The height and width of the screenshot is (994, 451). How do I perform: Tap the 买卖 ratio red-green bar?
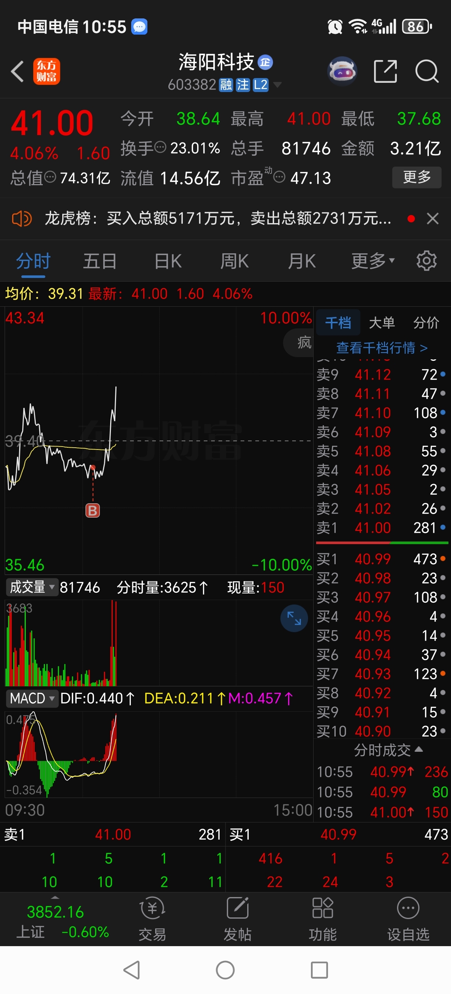pyautogui.click(x=382, y=543)
